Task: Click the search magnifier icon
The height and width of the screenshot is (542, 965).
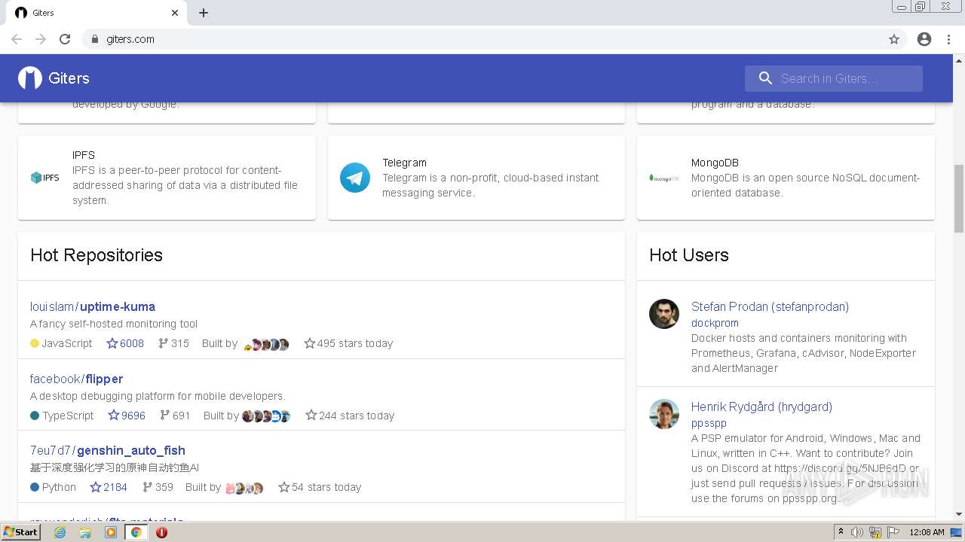Action: pos(765,78)
